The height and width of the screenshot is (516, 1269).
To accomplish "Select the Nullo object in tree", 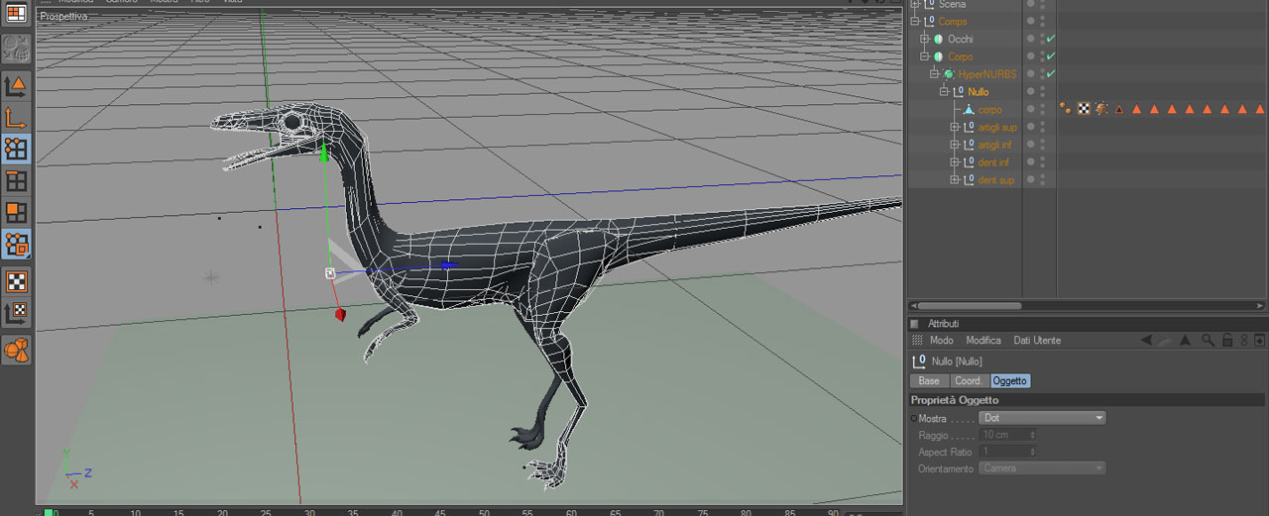I will [x=979, y=92].
